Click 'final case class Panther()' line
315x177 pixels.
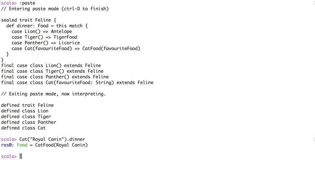tap(55, 77)
